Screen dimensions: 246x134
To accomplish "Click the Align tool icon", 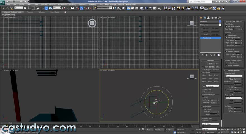I will 119,8.
